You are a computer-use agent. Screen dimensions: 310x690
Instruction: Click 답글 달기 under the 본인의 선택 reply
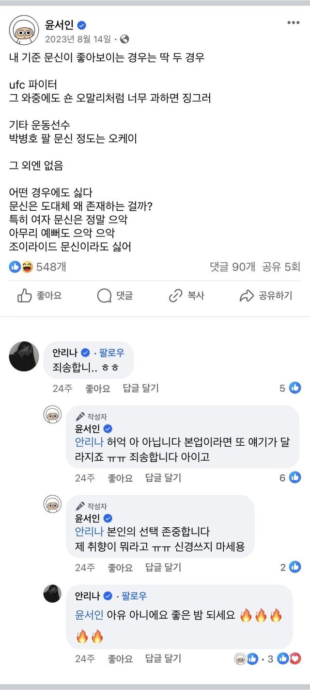coord(163,567)
